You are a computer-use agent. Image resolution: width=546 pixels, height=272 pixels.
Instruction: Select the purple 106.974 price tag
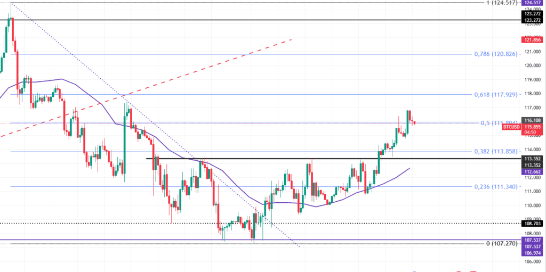coord(533,252)
